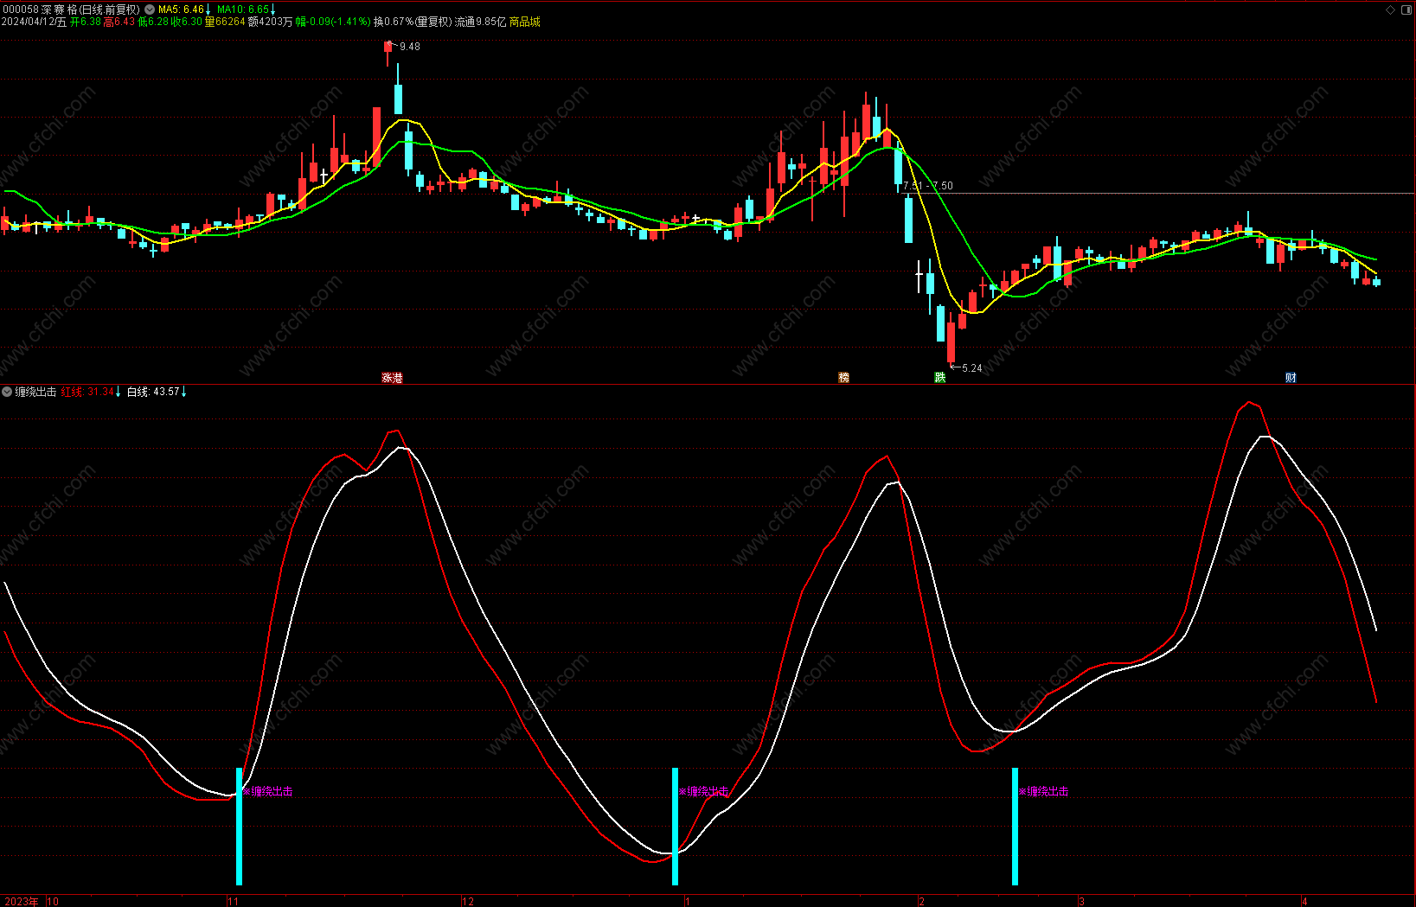Click the 额4203万 turnover amount text

click(270, 22)
